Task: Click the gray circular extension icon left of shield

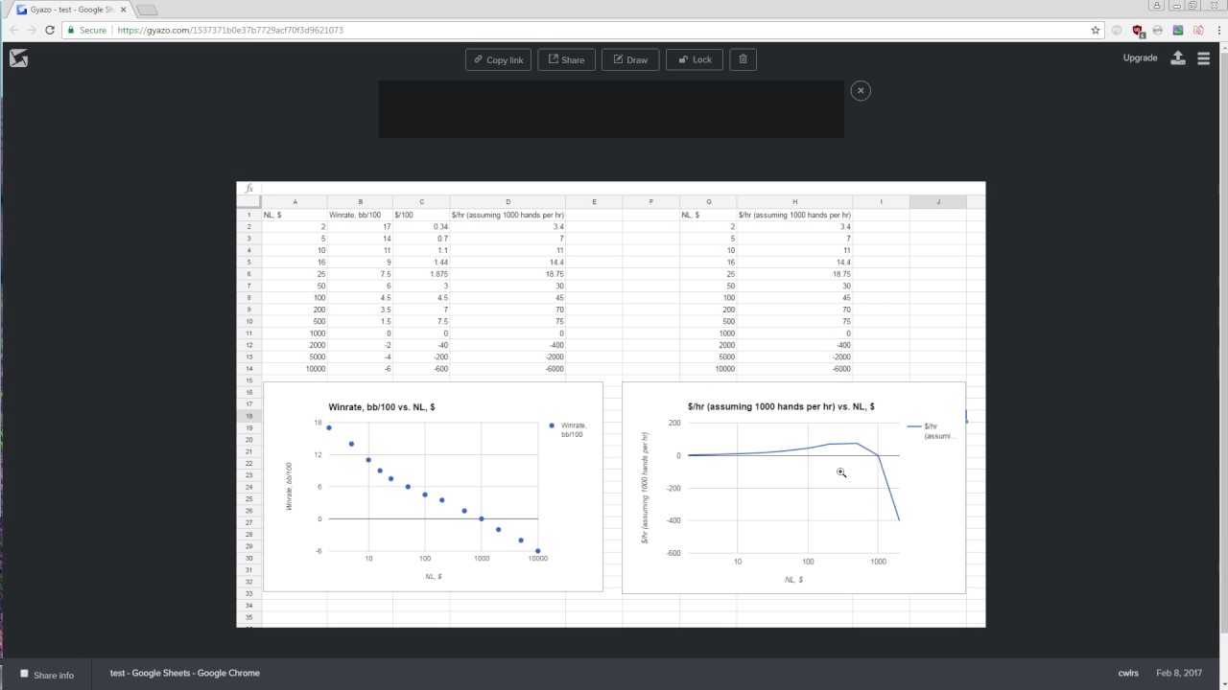Action: point(1117,30)
